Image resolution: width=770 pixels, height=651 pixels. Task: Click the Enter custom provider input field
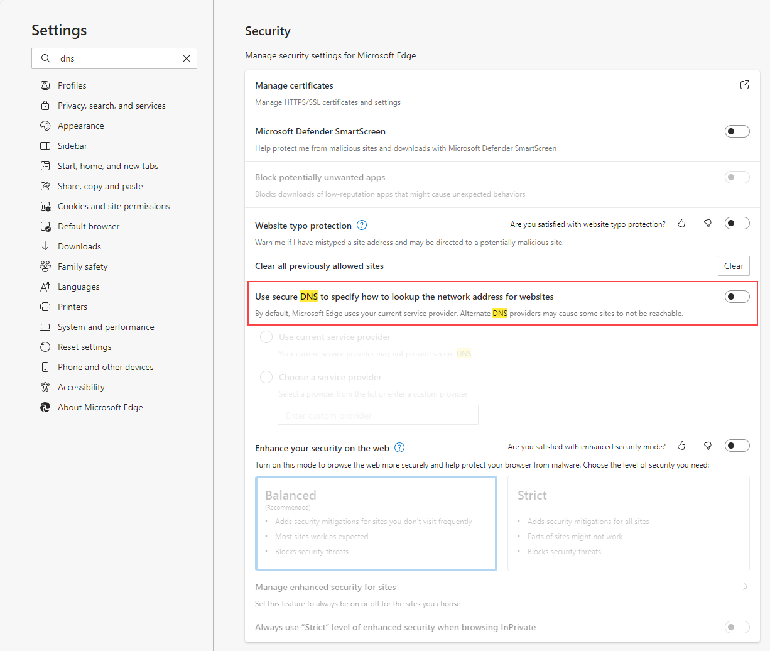click(x=378, y=415)
